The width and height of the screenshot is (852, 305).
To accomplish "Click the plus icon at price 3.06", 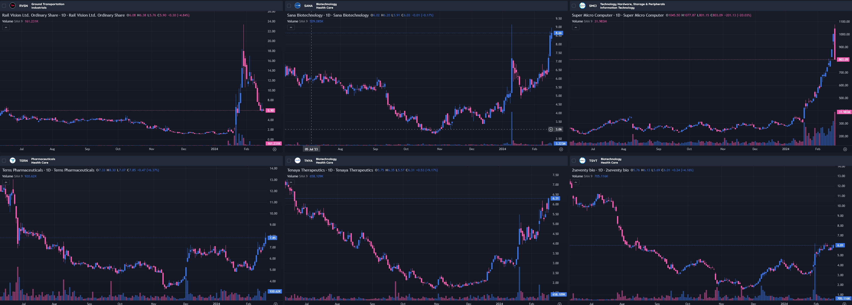I will 551,129.
